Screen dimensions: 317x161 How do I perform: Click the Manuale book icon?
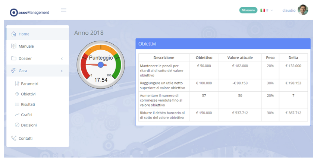[14, 46]
